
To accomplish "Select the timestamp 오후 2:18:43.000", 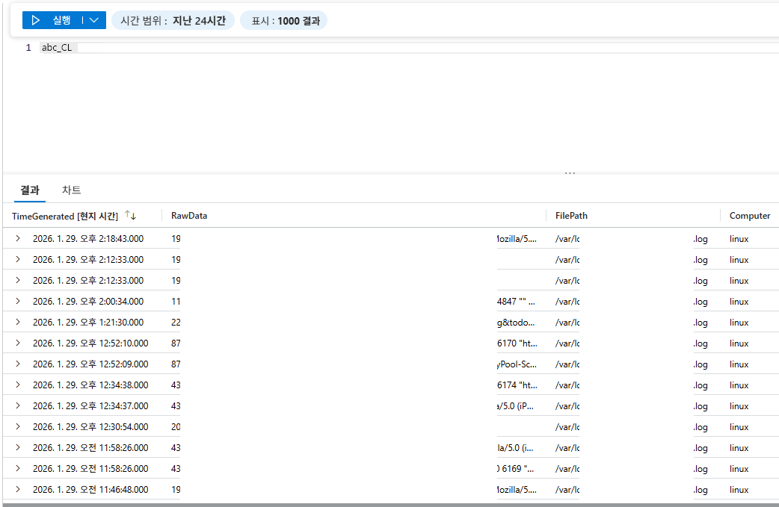I will coord(88,239).
